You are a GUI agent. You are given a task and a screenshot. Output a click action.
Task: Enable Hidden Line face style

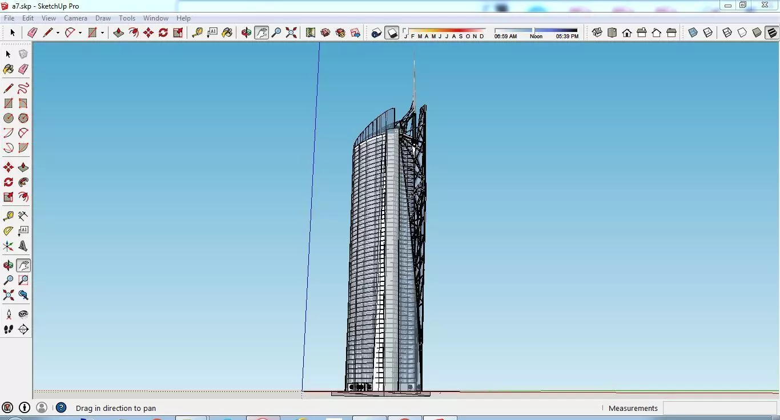(742, 33)
